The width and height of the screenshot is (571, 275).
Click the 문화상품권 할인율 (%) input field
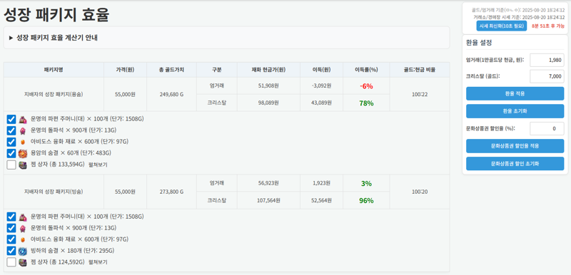point(547,129)
